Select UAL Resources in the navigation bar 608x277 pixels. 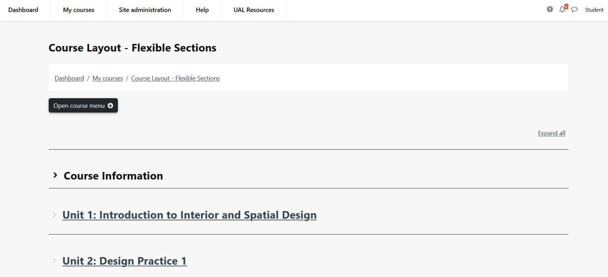[x=253, y=10]
